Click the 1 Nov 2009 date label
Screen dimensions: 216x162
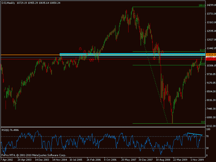pyautogui.click(x=197, y=160)
